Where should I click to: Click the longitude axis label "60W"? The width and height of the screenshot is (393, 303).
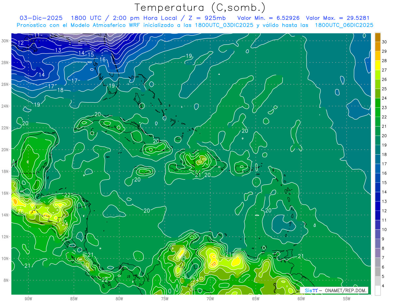tap(301, 299)
